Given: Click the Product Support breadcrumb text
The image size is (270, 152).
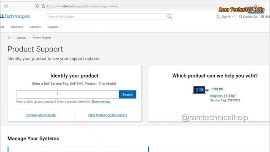Looking at the screenshot, I should (42, 38).
